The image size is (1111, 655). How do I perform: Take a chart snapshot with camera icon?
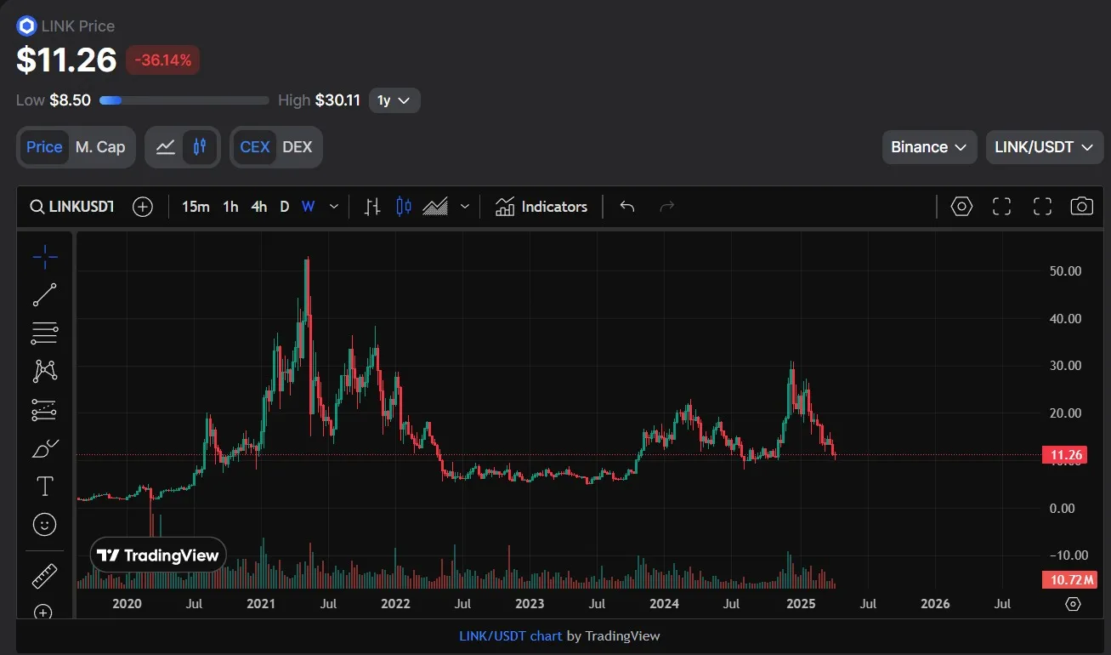(x=1081, y=207)
